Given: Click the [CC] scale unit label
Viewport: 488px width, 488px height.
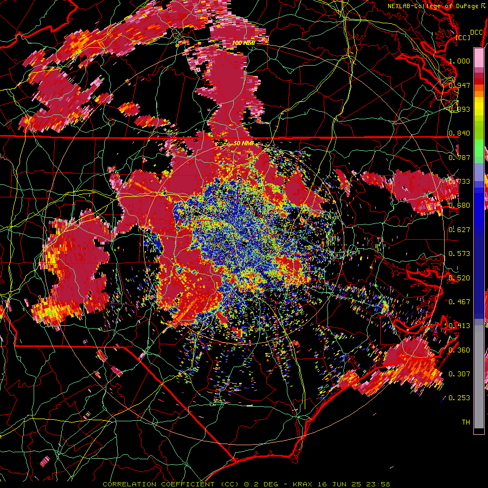Looking at the screenshot, I should pyautogui.click(x=463, y=37).
